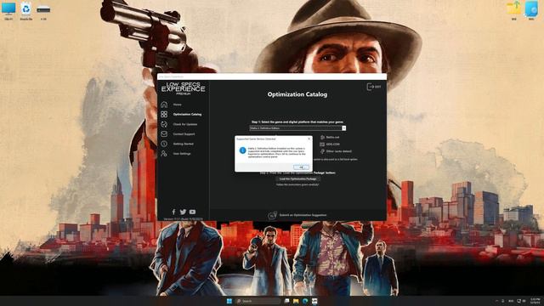
Task: Click the blue info icon in the dialog
Action: [x=242, y=150]
